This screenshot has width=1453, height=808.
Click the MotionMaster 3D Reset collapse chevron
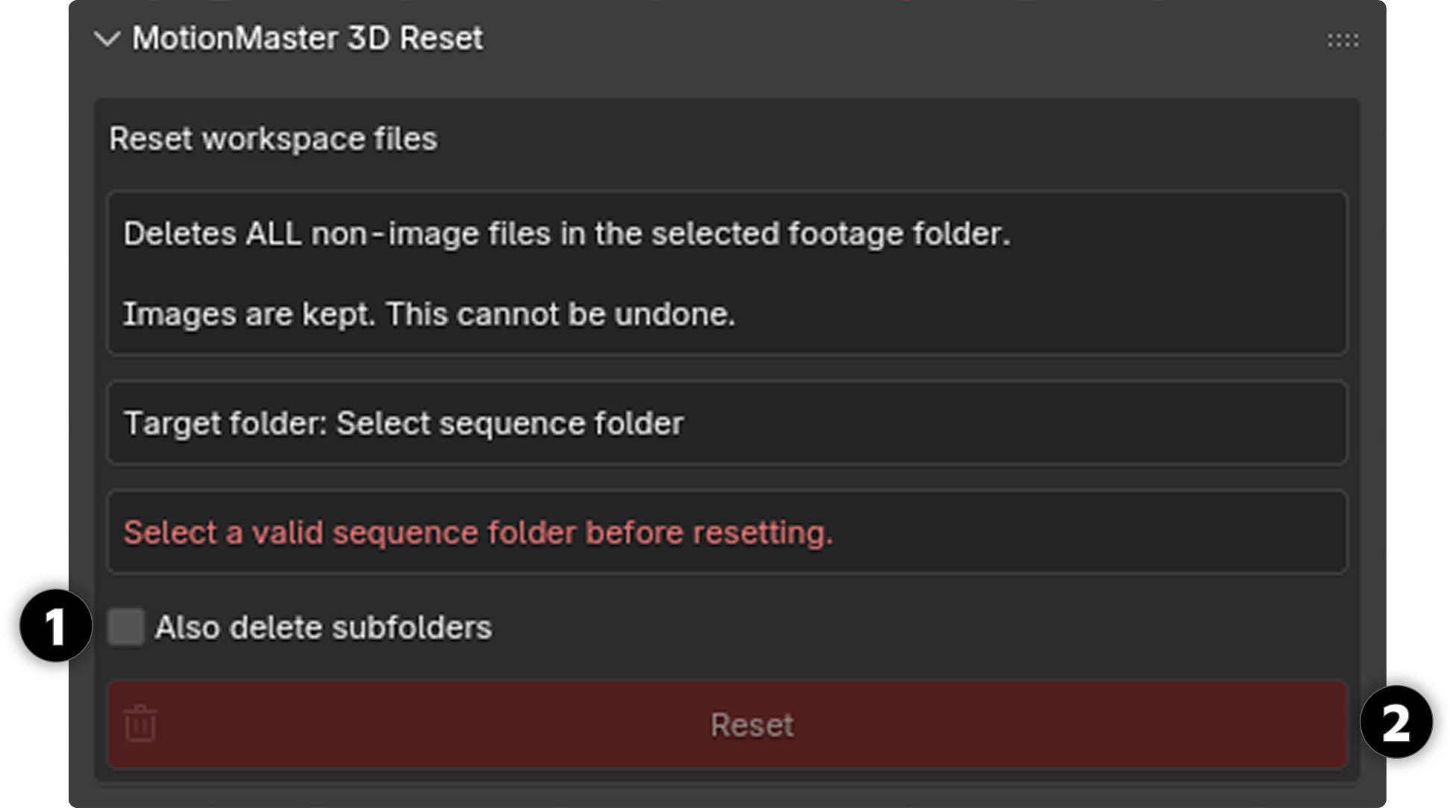[x=108, y=38]
